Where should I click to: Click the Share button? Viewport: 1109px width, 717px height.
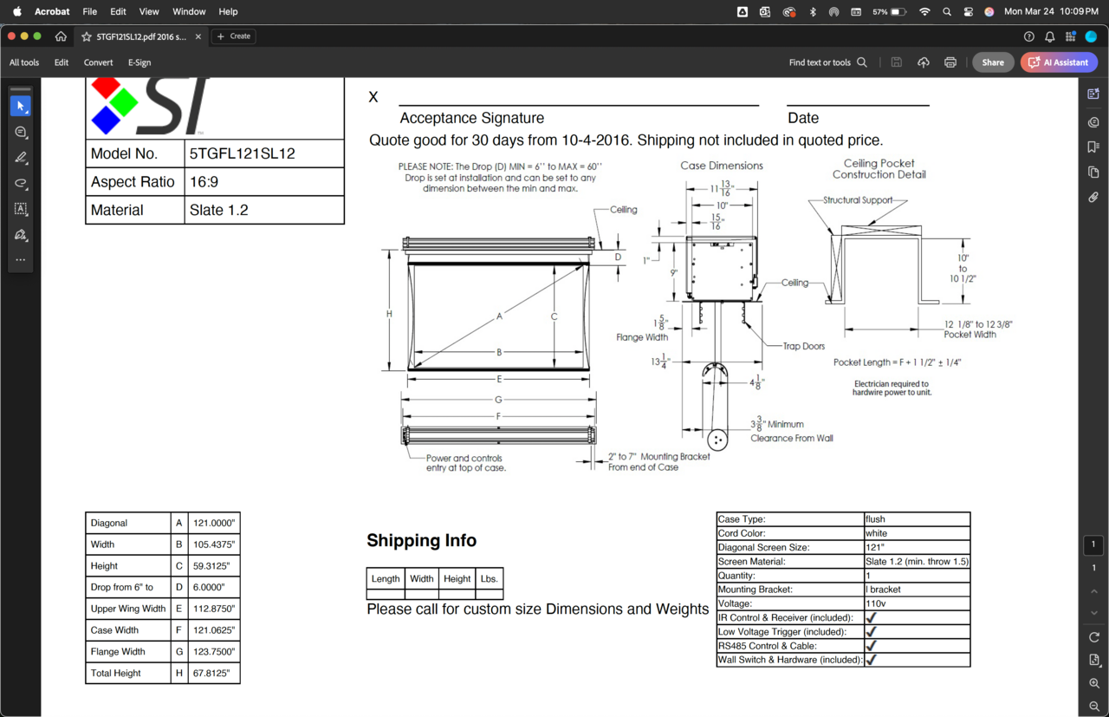point(993,62)
